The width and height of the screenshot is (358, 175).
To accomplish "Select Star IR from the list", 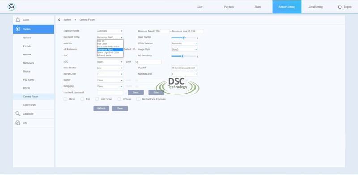I will click(x=110, y=41).
